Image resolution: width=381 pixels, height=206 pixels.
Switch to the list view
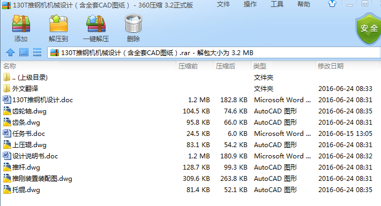pyautogui.click(x=37, y=52)
